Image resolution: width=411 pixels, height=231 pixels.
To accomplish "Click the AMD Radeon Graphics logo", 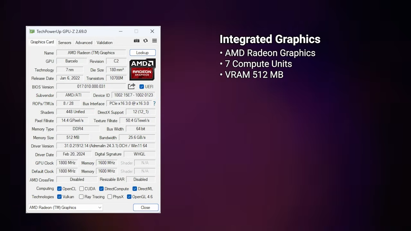I will pyautogui.click(x=142, y=69).
